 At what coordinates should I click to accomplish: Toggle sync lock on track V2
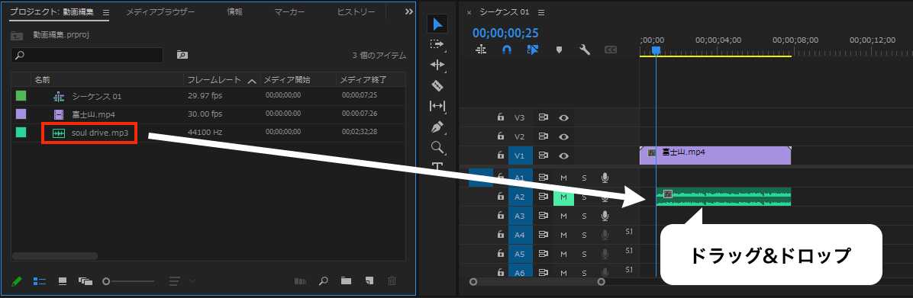[x=544, y=136]
